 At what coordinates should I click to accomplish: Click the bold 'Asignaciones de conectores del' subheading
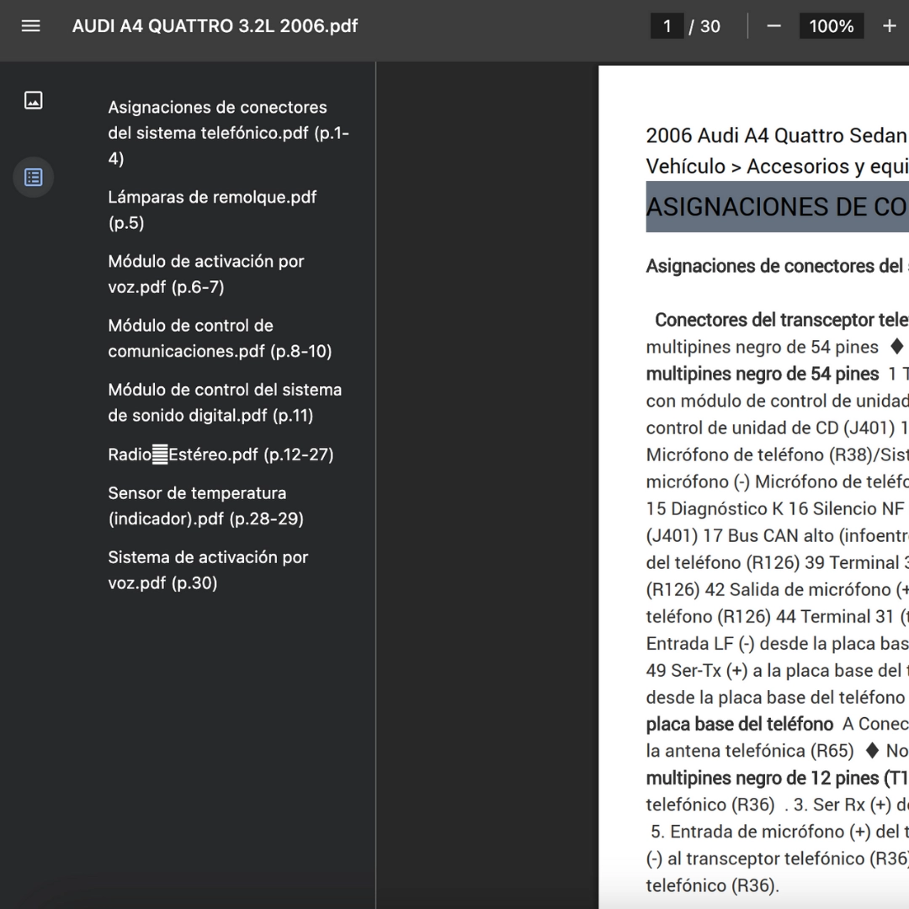775,266
